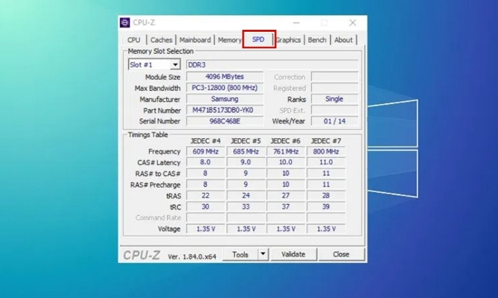Click the Validate button
This screenshot has width=498, height=298.
(x=293, y=254)
